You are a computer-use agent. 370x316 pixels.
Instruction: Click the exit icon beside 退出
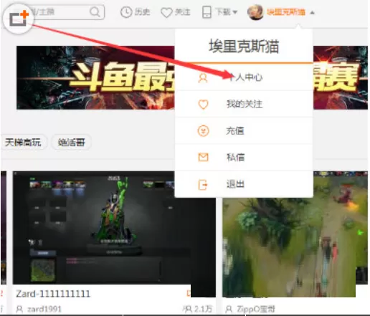pos(203,185)
